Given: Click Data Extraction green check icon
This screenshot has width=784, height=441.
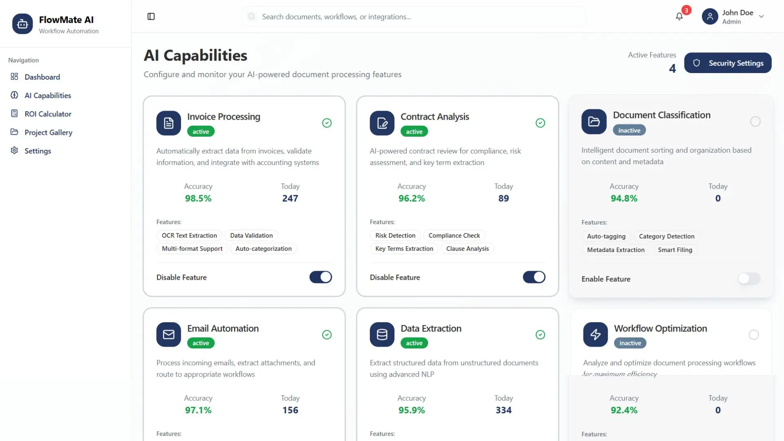Looking at the screenshot, I should click(540, 334).
